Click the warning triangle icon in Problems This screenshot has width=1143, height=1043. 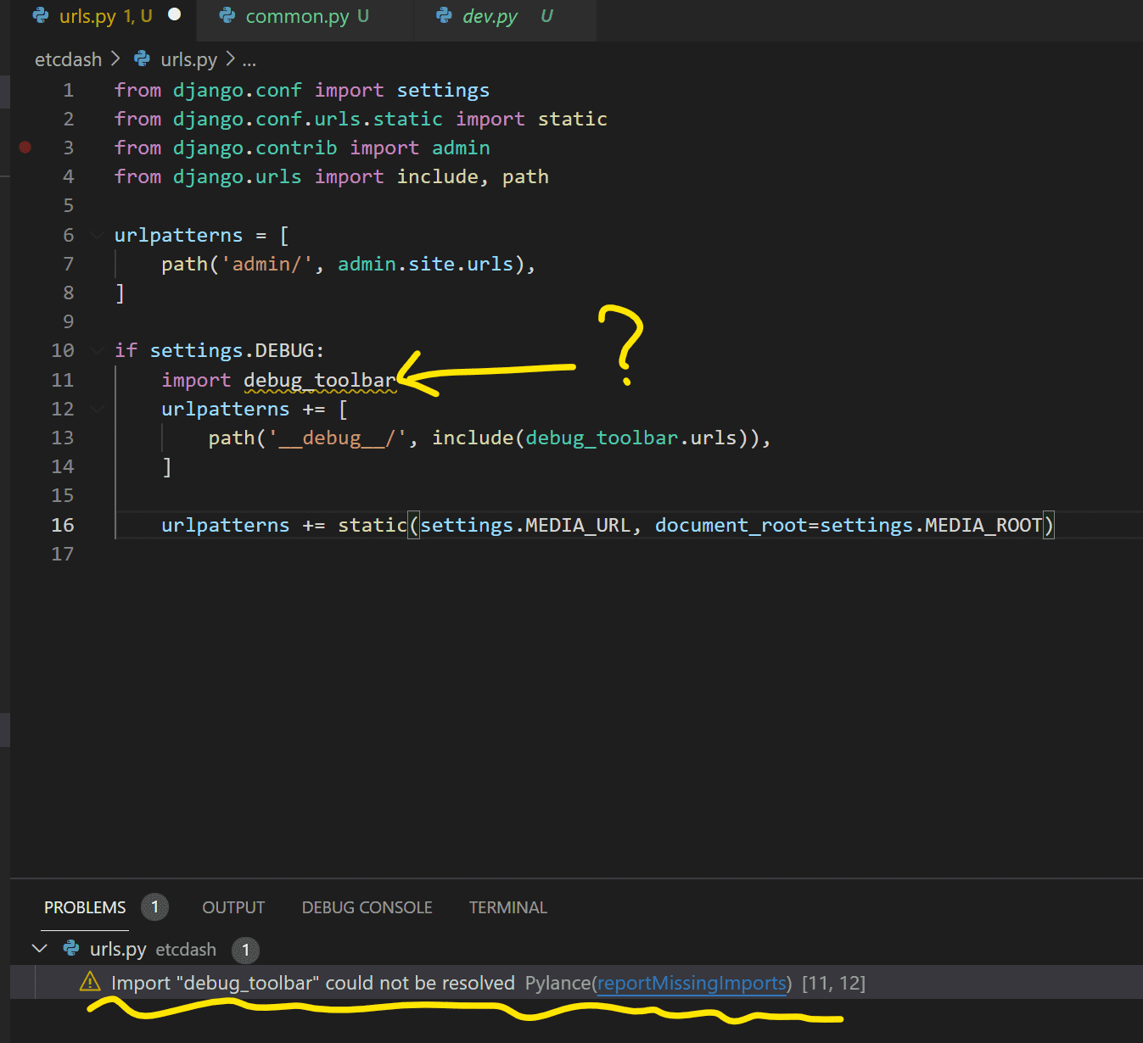click(90, 982)
